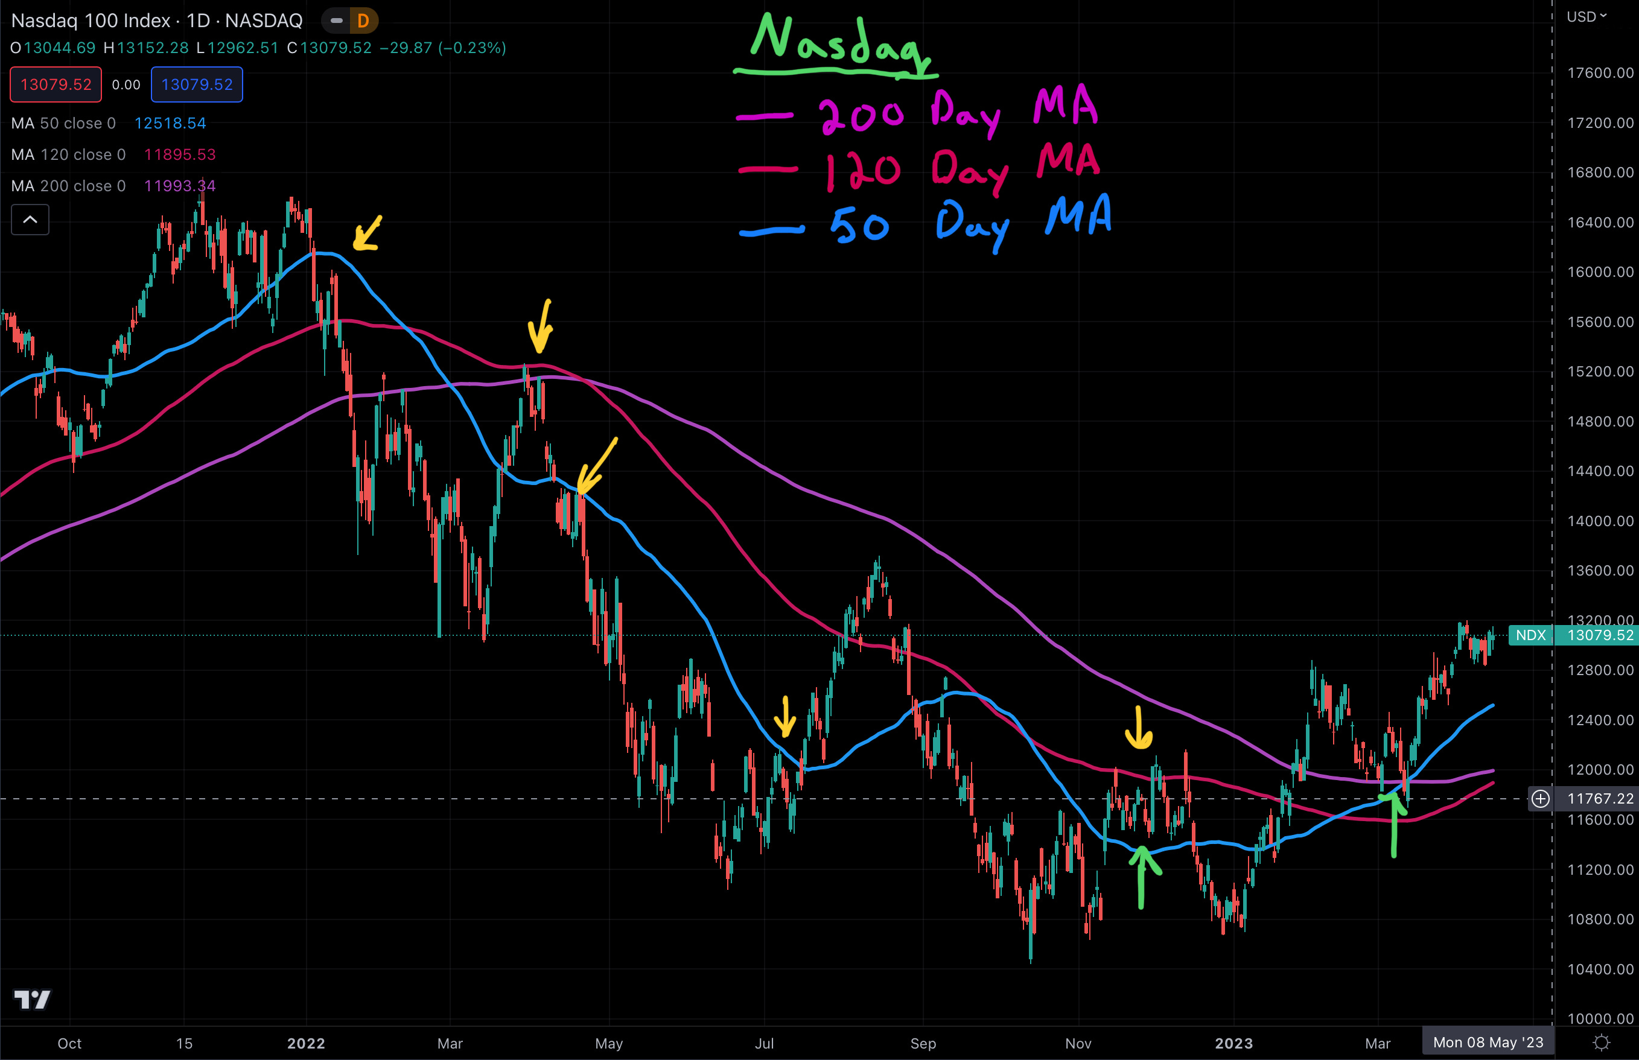Click the crosshair plus price button
1639x1060 pixels.
[x=1541, y=798]
